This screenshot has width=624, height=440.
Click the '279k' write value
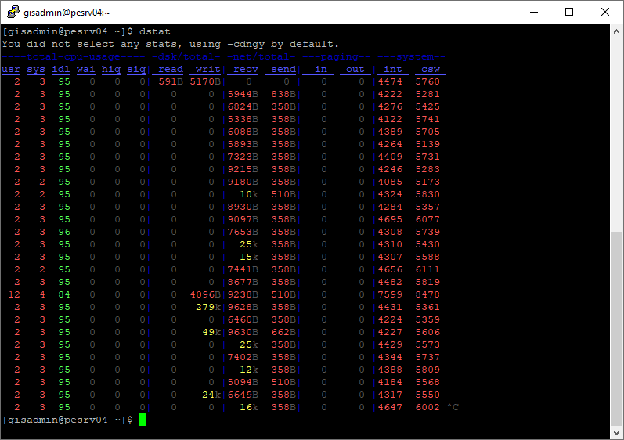tap(208, 307)
